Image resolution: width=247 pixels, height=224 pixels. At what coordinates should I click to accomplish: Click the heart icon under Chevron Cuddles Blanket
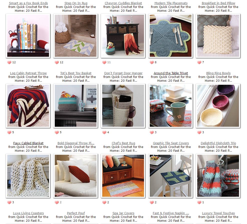click(104, 62)
